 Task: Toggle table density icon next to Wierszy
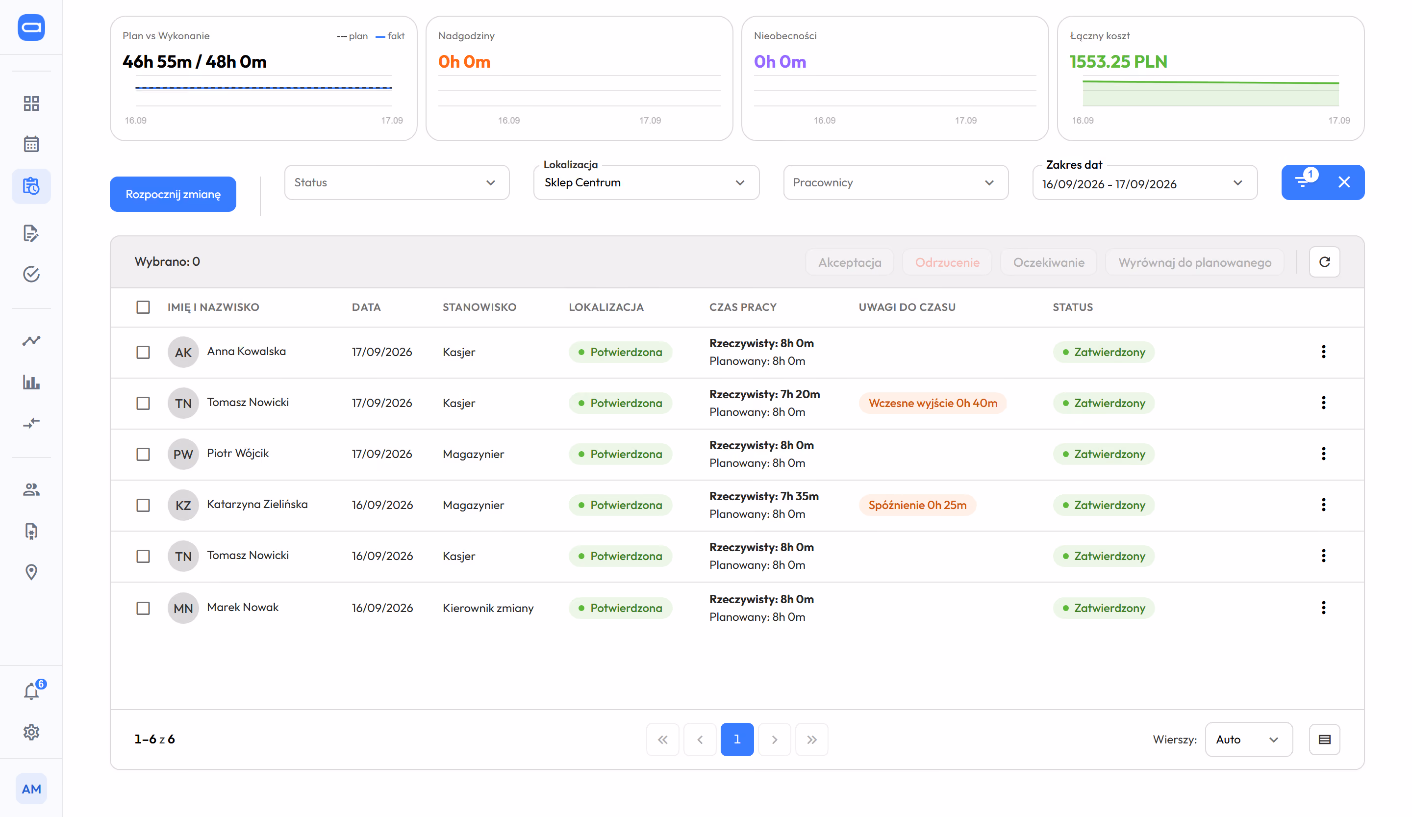tap(1325, 740)
